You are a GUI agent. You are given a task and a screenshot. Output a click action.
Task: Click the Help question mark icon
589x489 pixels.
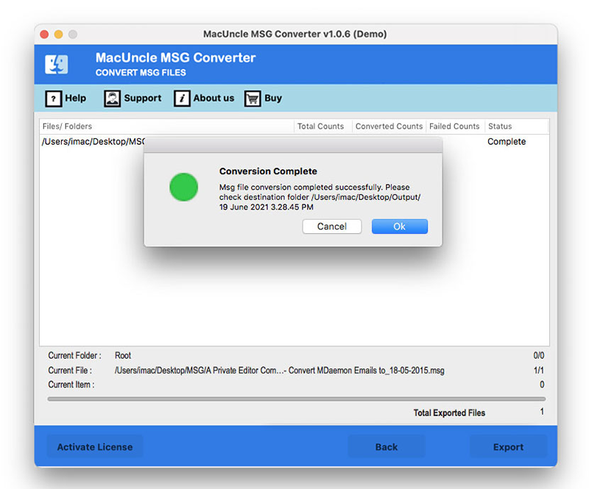[53, 99]
